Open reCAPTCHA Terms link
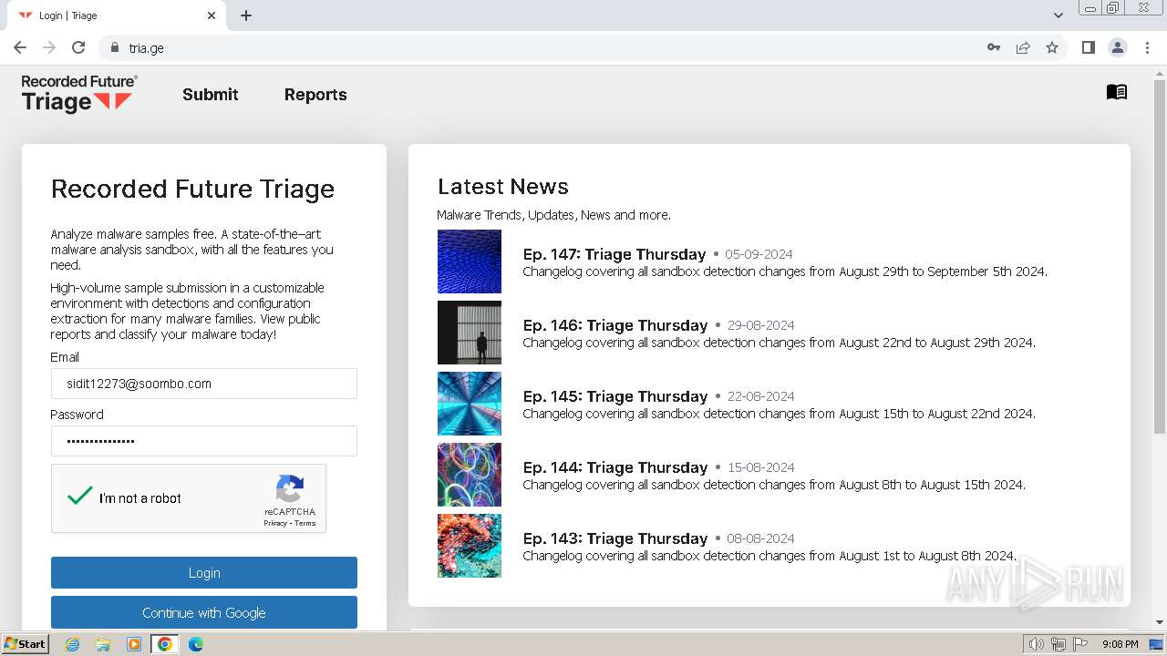 305,524
